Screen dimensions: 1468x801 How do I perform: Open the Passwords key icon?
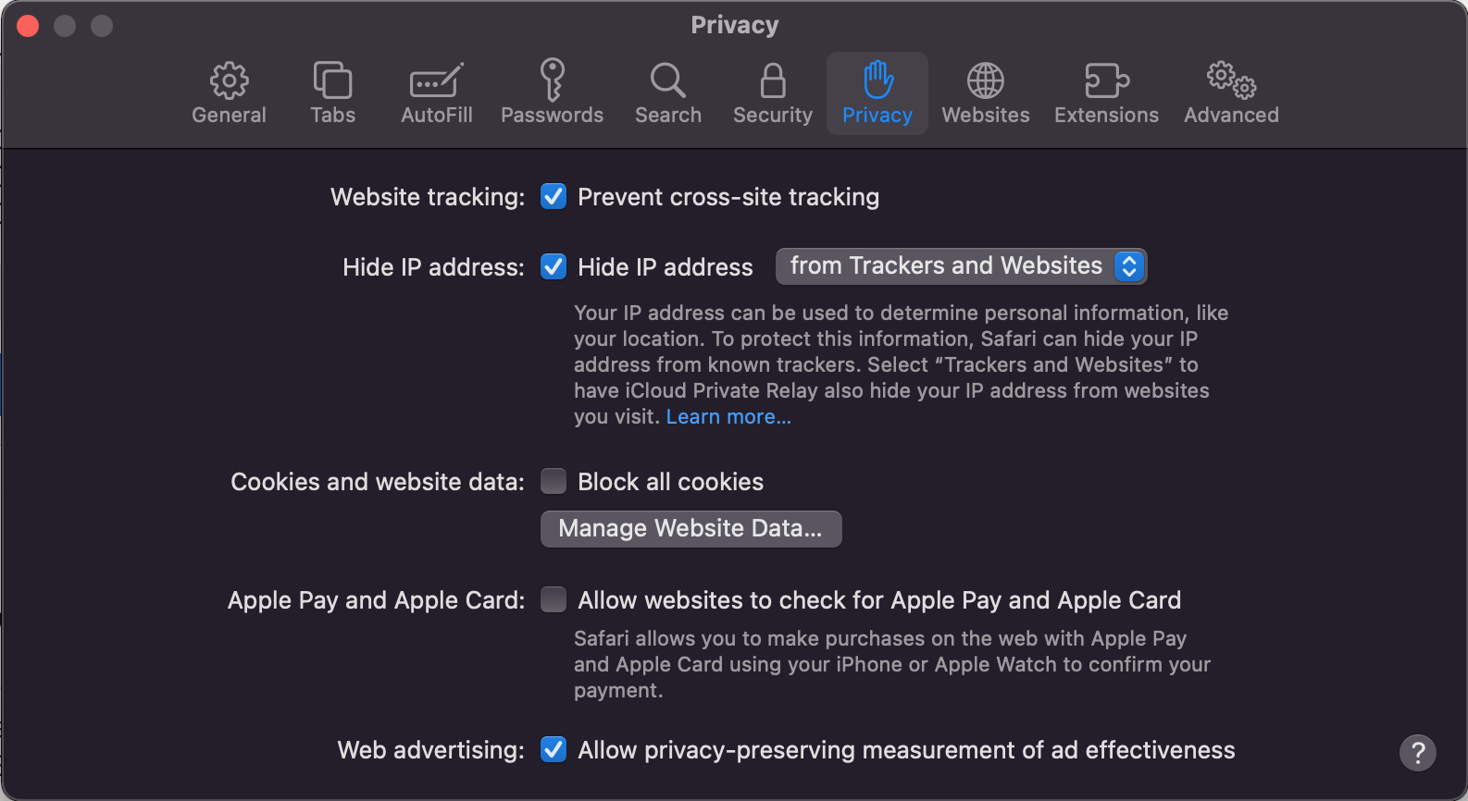(x=553, y=81)
